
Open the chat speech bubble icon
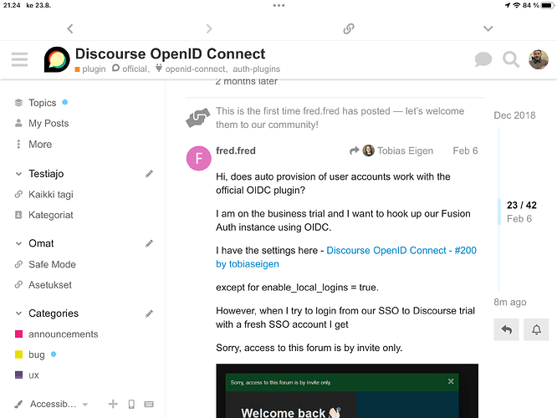(x=483, y=59)
